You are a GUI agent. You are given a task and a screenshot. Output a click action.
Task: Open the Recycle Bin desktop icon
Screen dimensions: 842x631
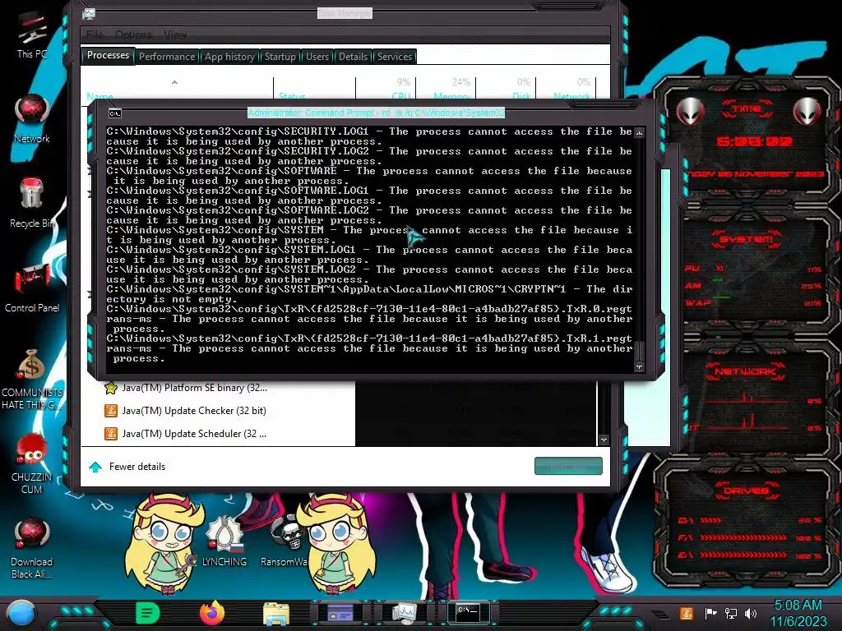pos(32,203)
